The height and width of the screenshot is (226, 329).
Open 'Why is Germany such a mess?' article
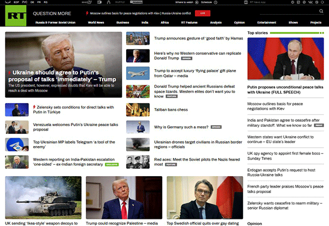tap(181, 127)
